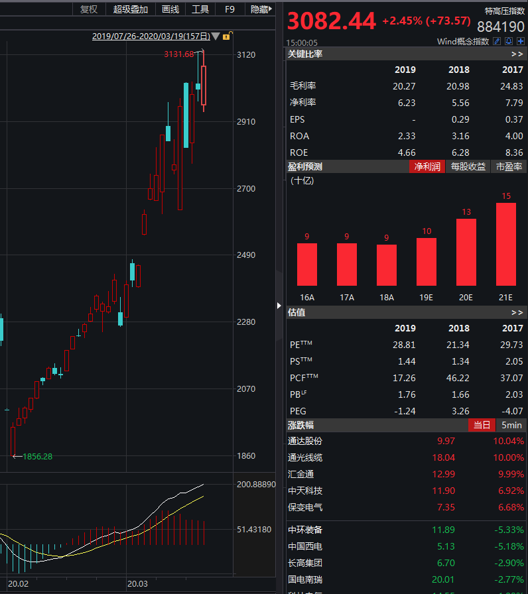Click the edit note pencil icon

coord(497,41)
